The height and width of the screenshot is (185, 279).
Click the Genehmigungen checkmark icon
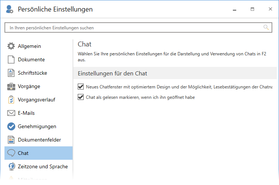click(11, 126)
